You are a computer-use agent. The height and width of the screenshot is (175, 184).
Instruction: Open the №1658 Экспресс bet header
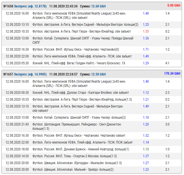coord(25,6)
